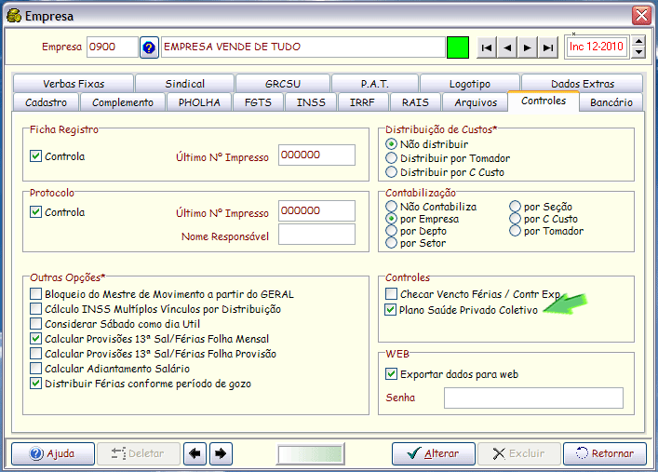Screen dimensions: 658x472
Task: Click the Nome Responsável input field
Action: pyautogui.click(x=316, y=234)
